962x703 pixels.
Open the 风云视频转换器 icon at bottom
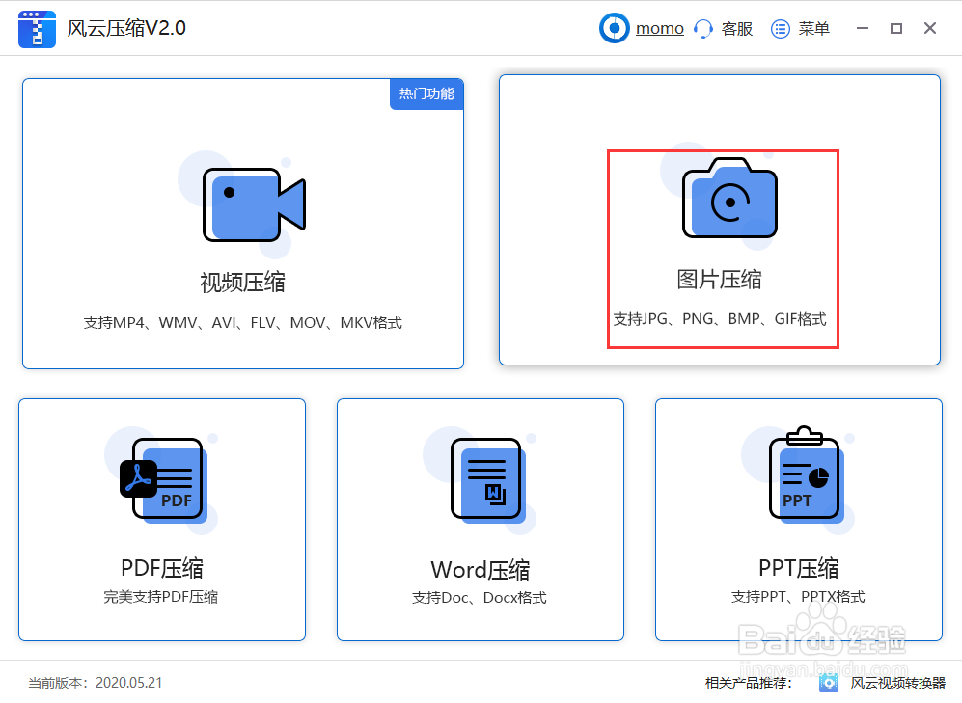tap(829, 682)
